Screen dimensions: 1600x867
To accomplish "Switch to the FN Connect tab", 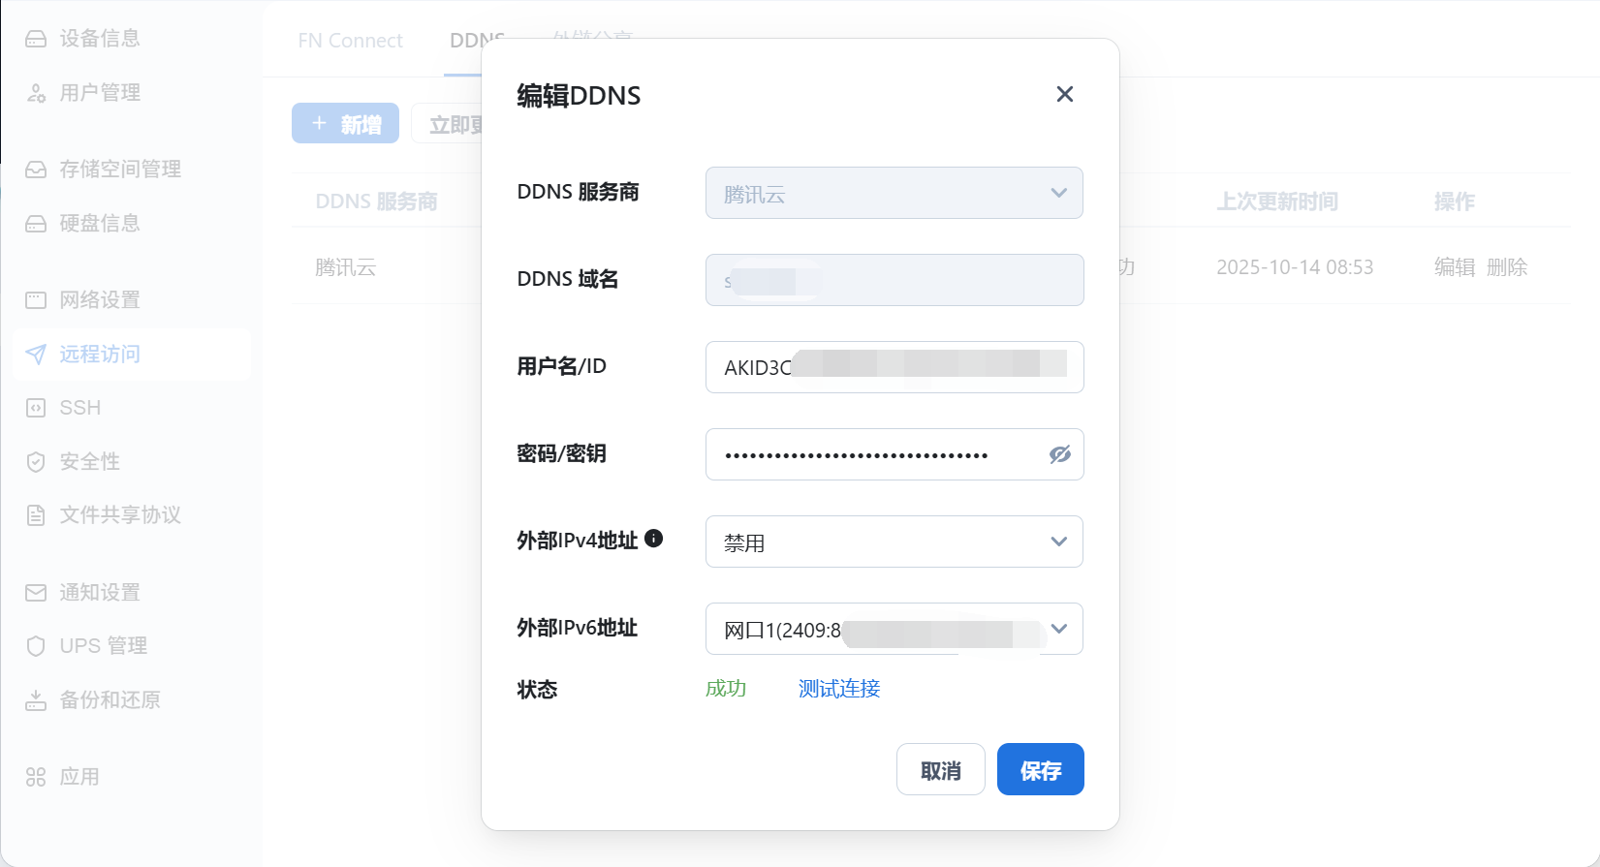I will coord(350,41).
